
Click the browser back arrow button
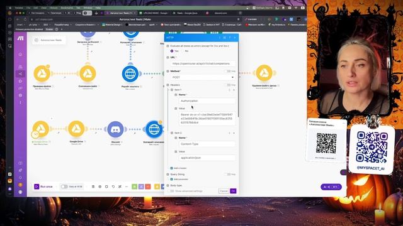pos(18,19)
